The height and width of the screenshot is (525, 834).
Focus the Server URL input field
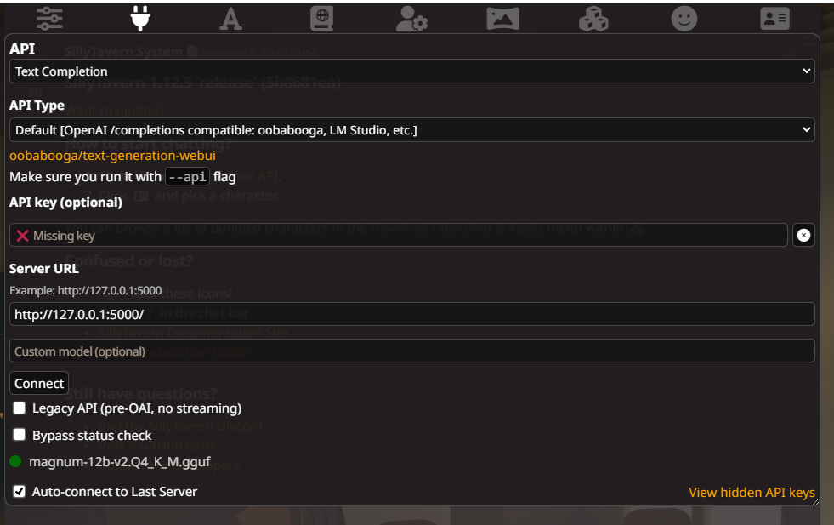[412, 314]
